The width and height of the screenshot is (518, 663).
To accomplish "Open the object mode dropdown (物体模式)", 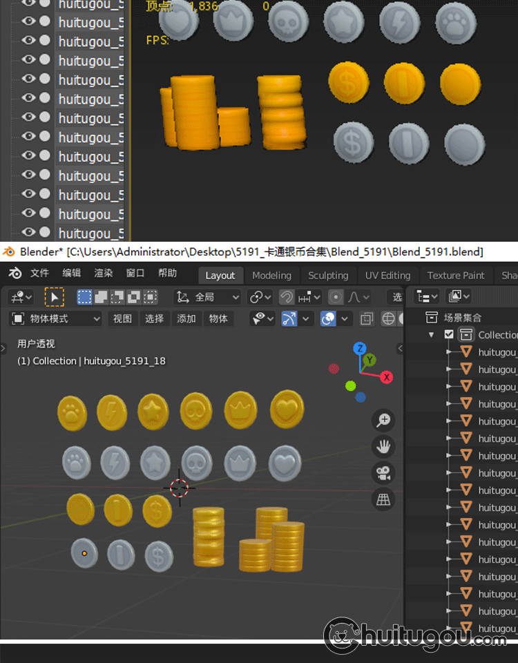I will [x=57, y=318].
